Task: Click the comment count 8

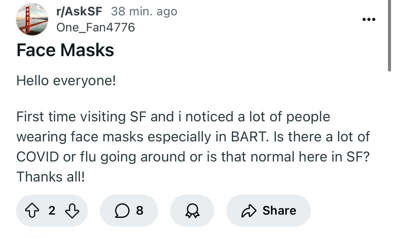Action: [x=140, y=210]
